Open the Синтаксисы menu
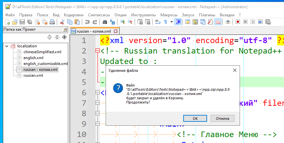 coord(99,15)
